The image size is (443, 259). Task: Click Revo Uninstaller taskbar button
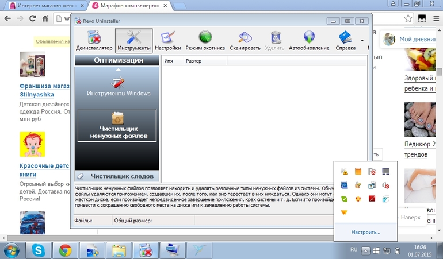point(146,250)
